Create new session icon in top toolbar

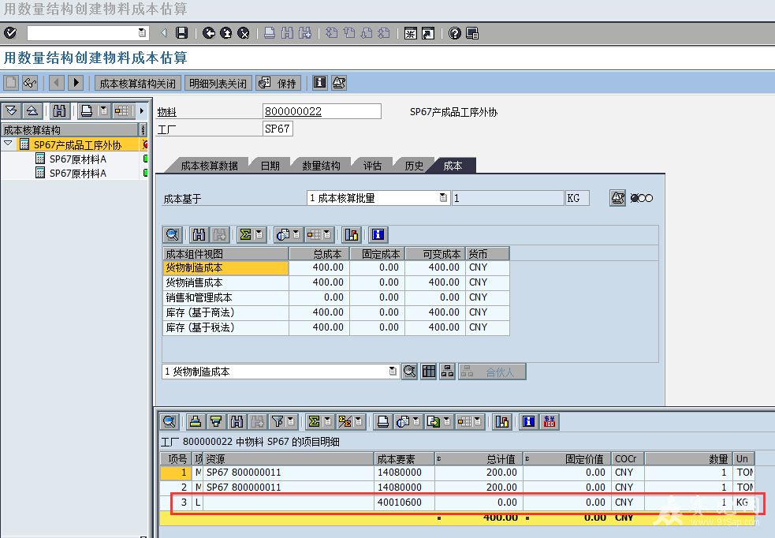click(410, 33)
